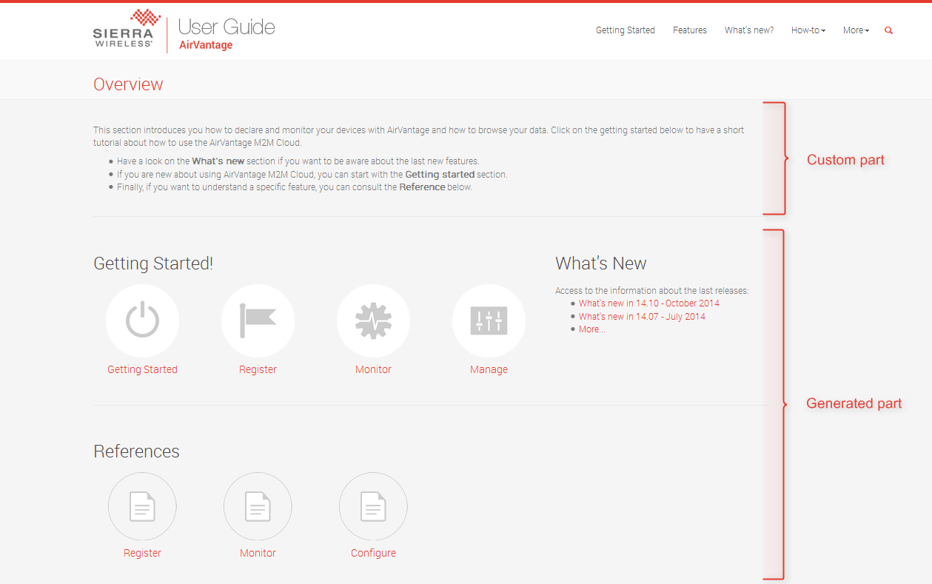
Task: Expand the More dropdown menu
Action: tap(856, 30)
